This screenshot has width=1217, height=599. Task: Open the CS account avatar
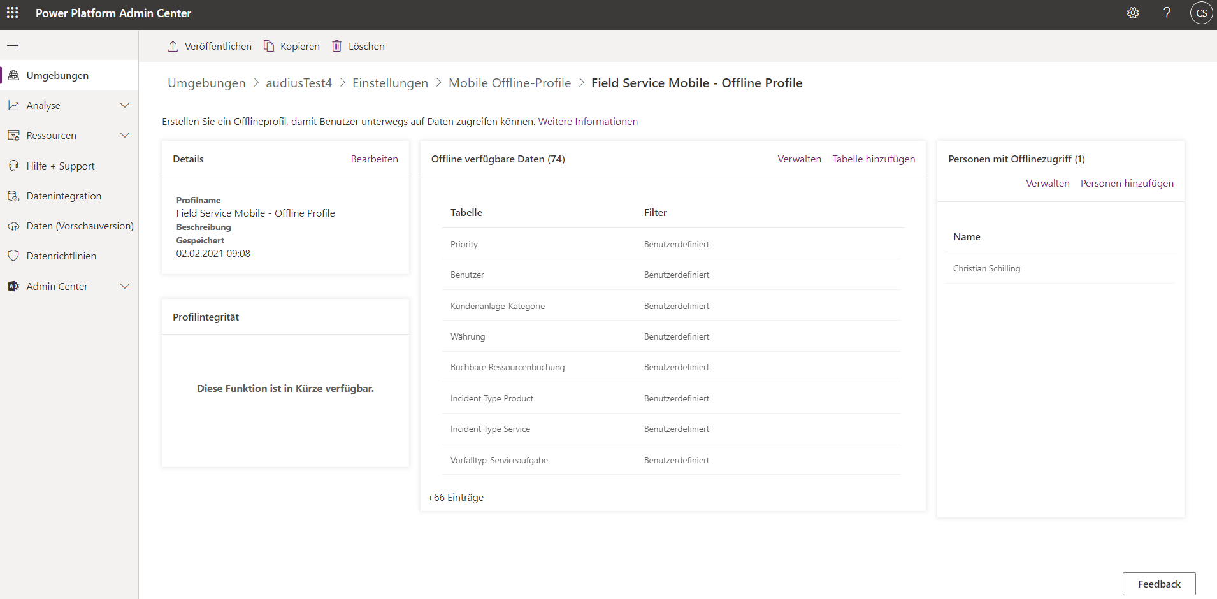[1202, 13]
